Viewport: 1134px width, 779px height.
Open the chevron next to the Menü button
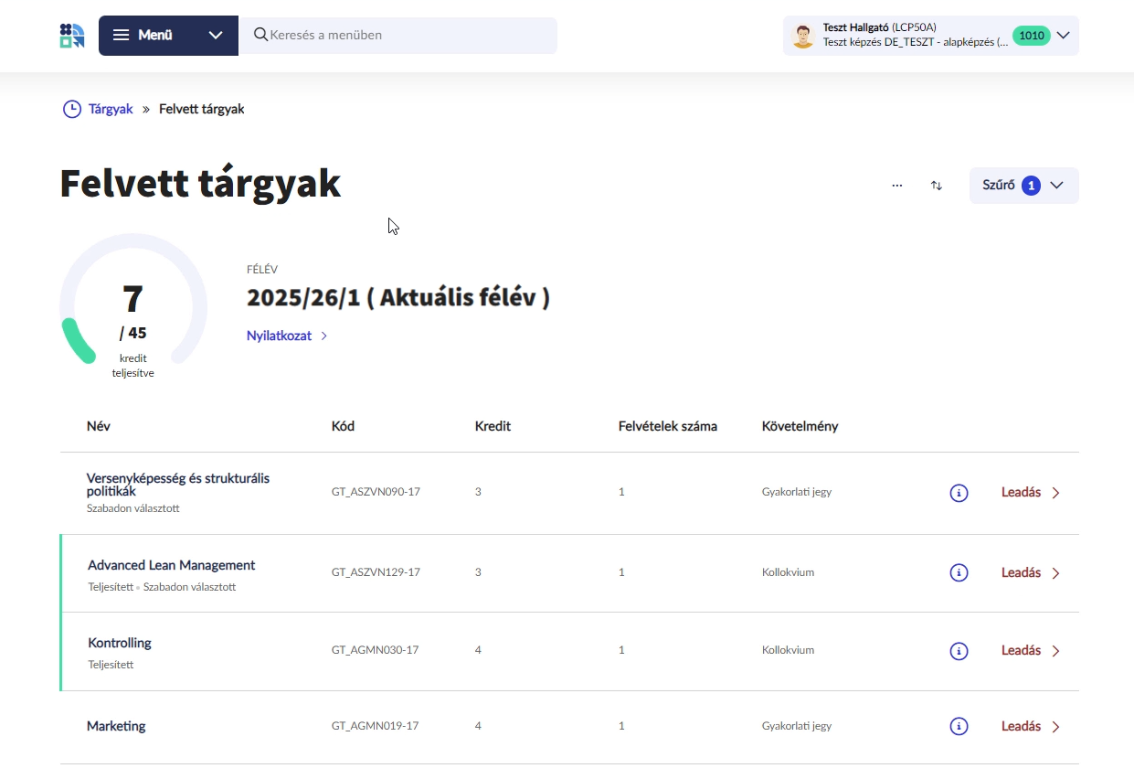pos(216,35)
